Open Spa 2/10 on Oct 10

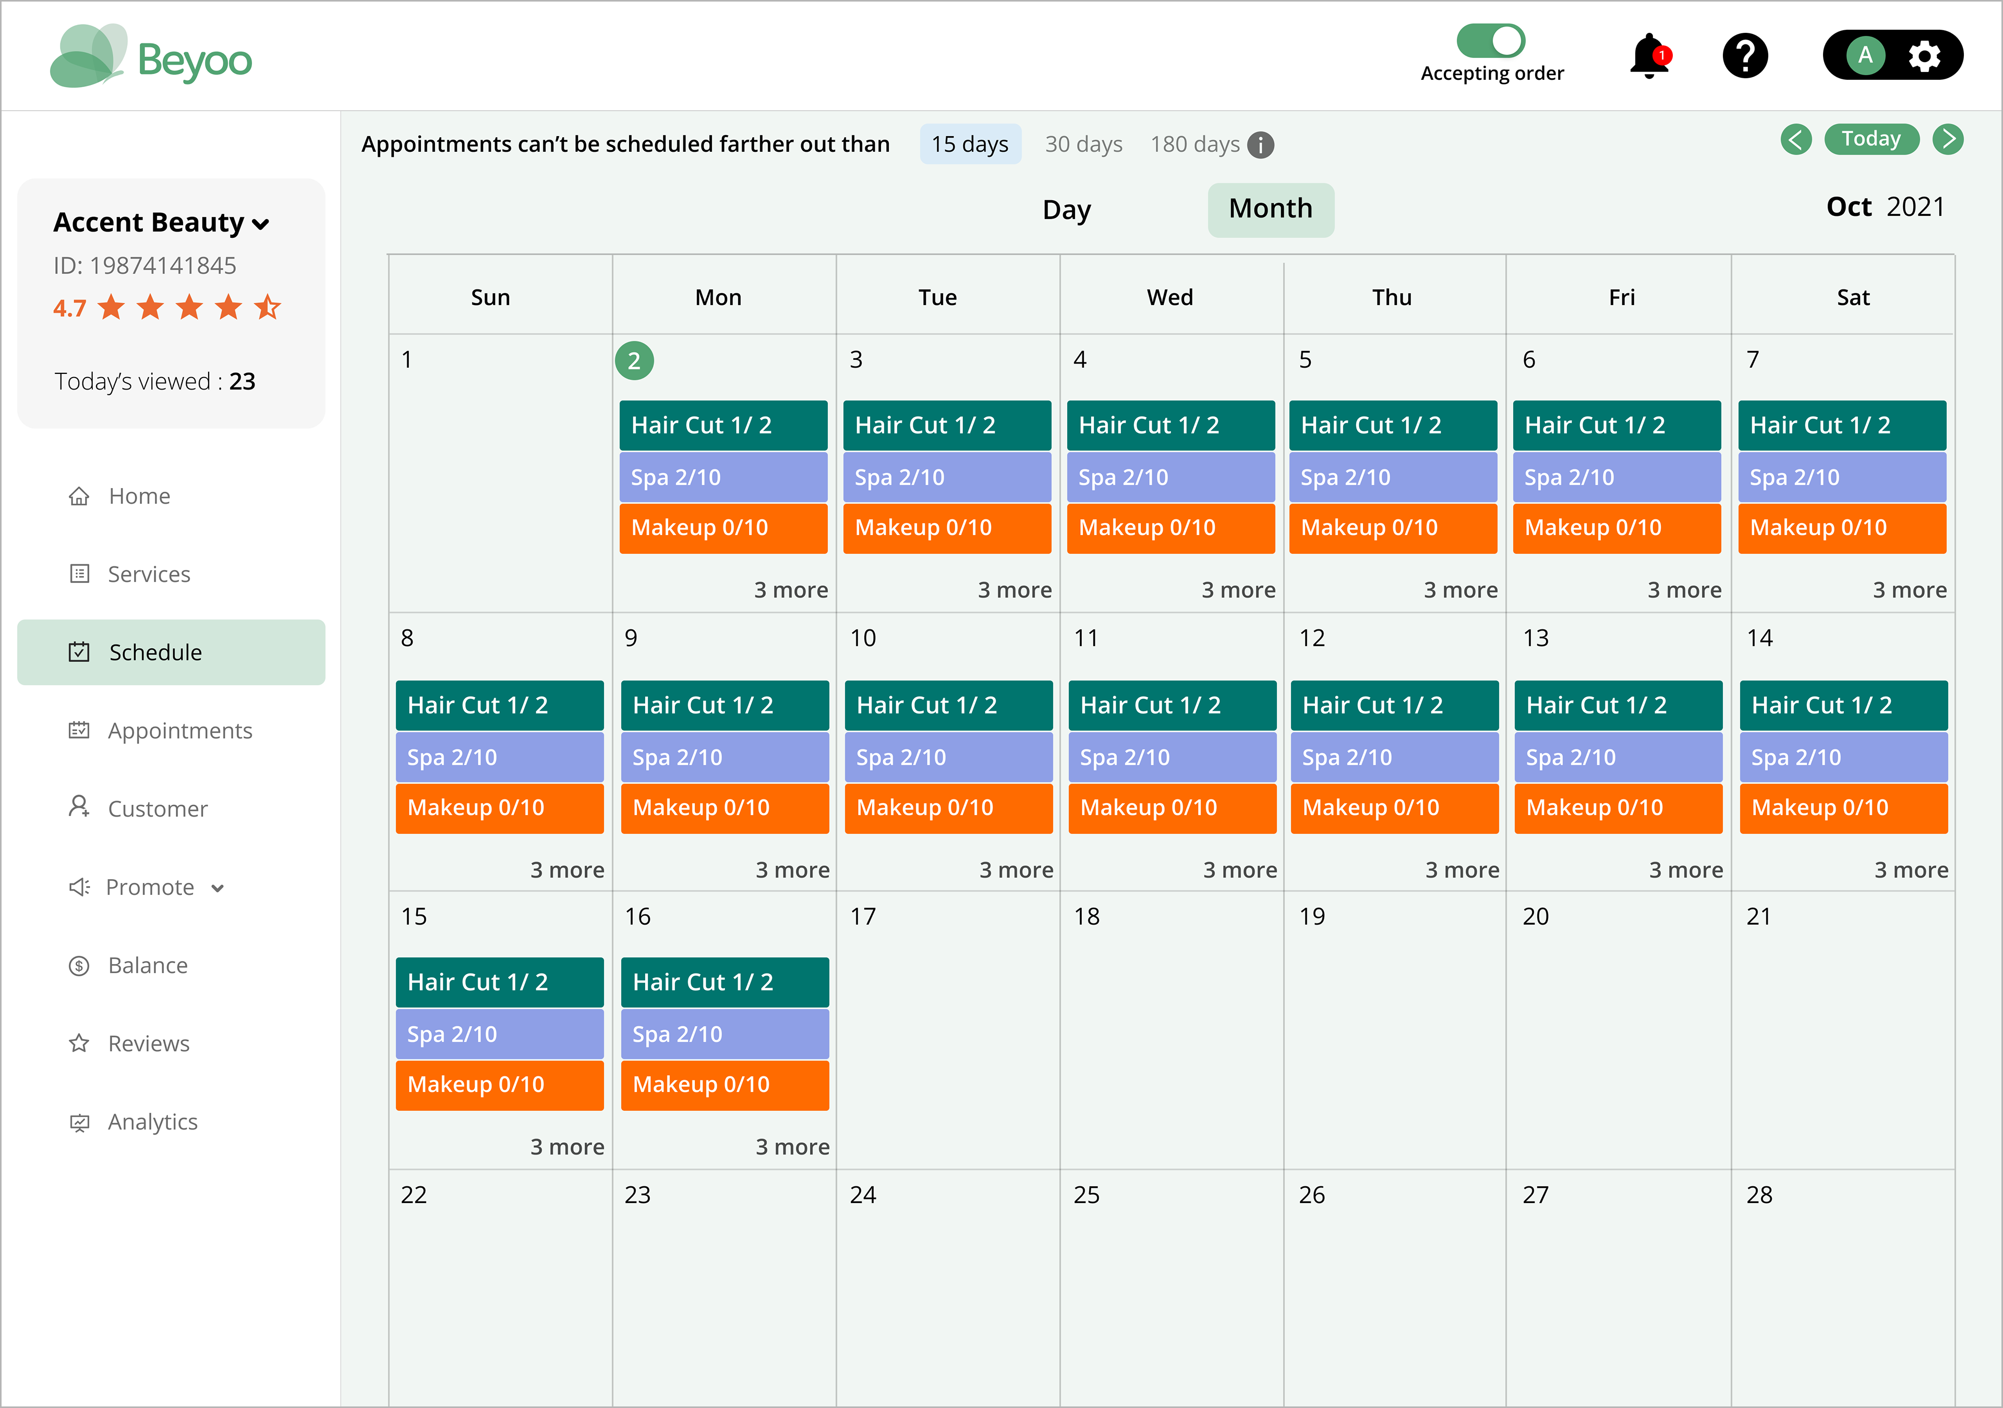click(x=949, y=757)
